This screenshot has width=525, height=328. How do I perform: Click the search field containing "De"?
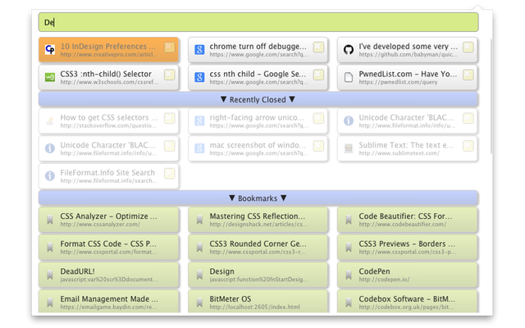pos(258,22)
